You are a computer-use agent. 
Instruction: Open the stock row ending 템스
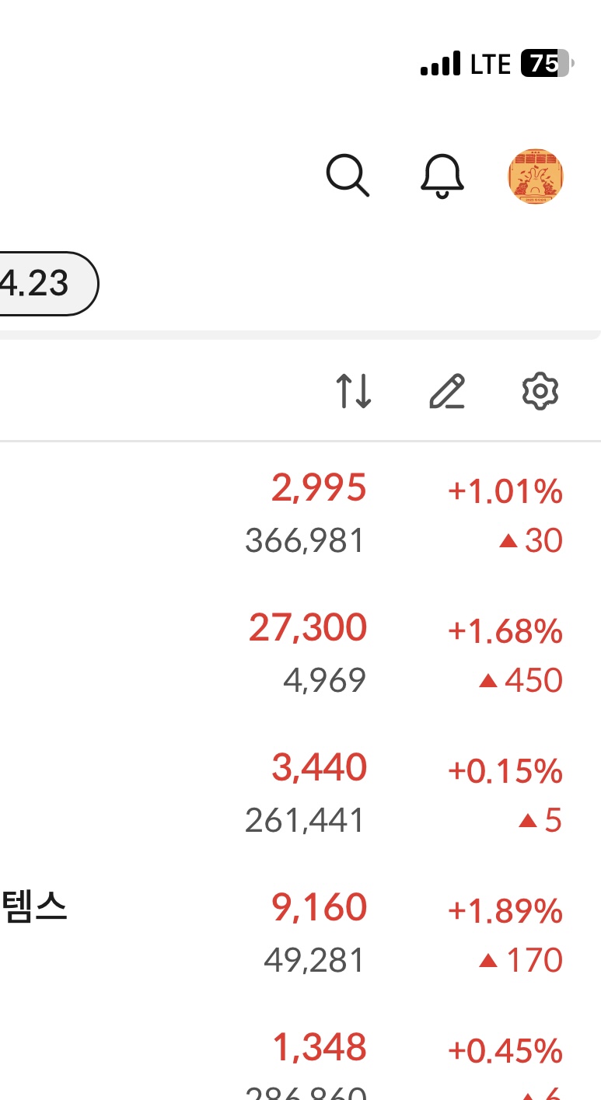[300, 933]
